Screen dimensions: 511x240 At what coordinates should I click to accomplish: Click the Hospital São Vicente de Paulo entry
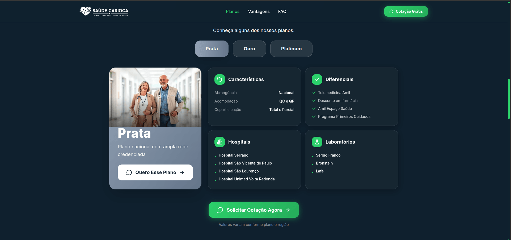pos(245,163)
